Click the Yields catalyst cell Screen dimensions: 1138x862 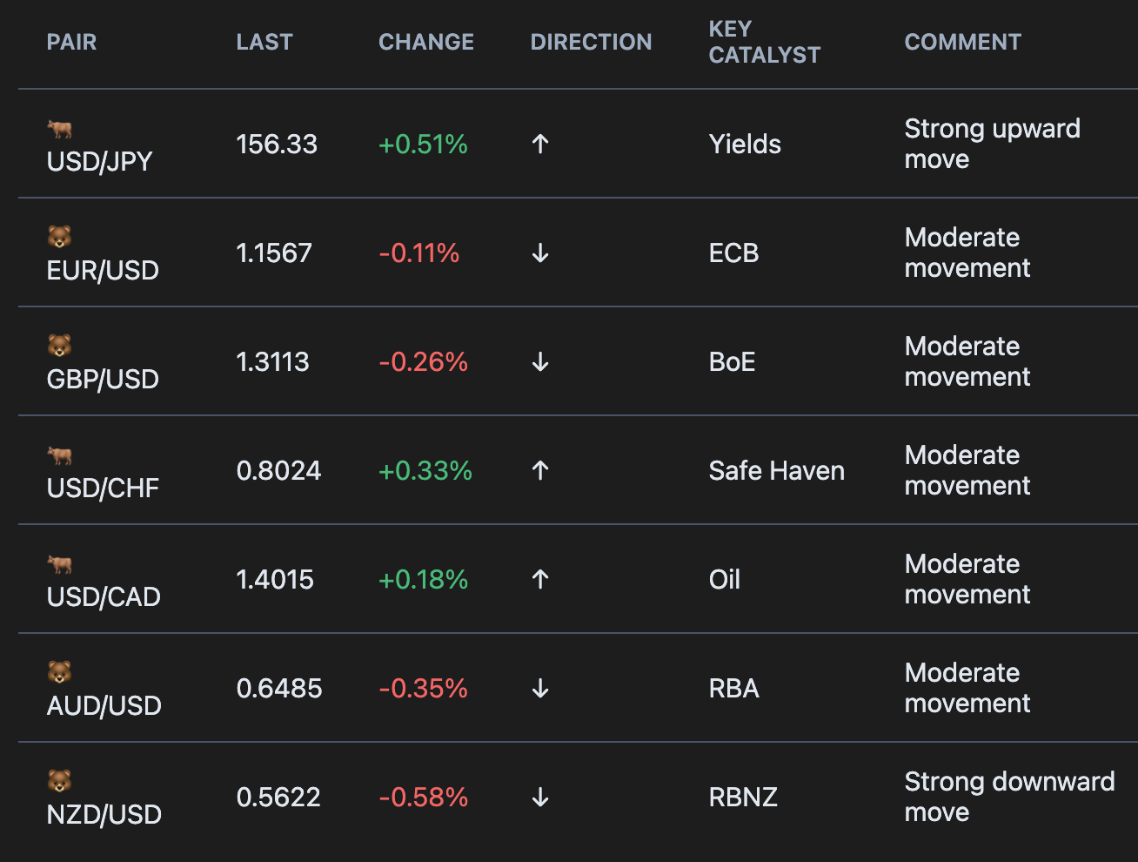coord(745,145)
